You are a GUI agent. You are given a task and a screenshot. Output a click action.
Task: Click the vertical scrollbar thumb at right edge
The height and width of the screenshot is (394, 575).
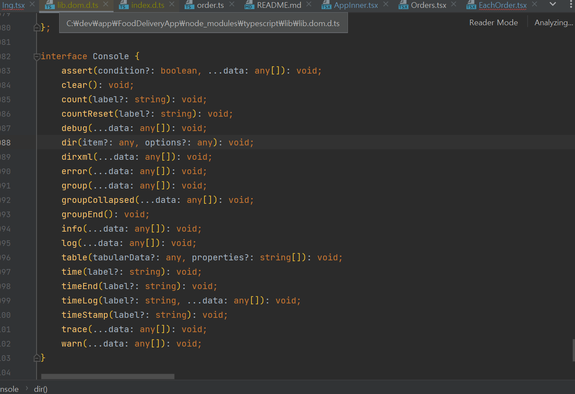point(573,350)
